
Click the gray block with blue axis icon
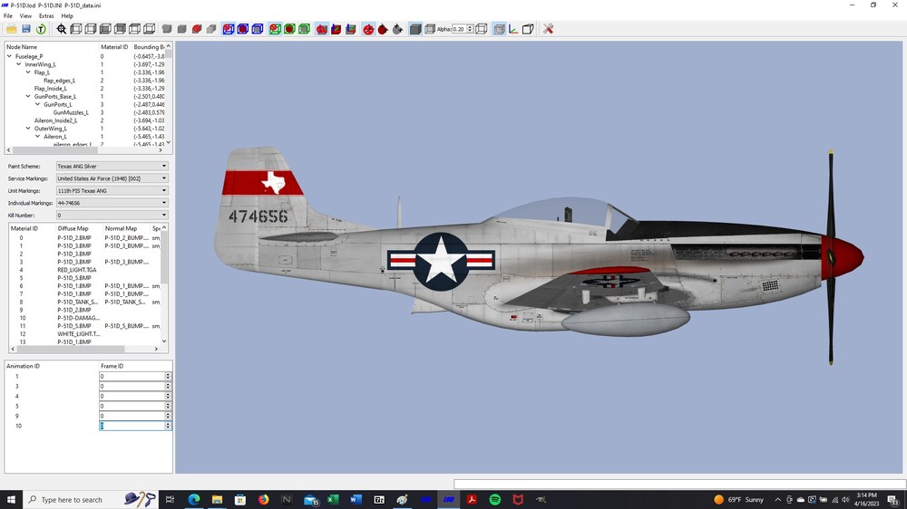[350, 29]
